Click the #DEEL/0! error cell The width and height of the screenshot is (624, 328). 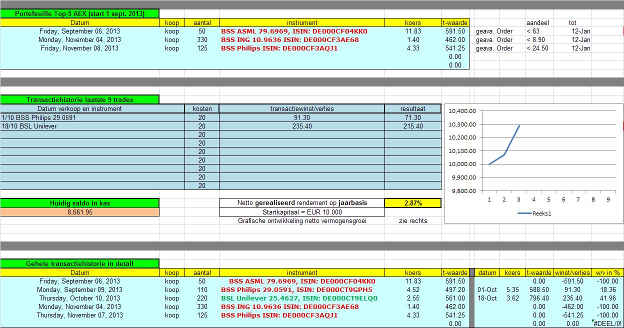(606, 323)
